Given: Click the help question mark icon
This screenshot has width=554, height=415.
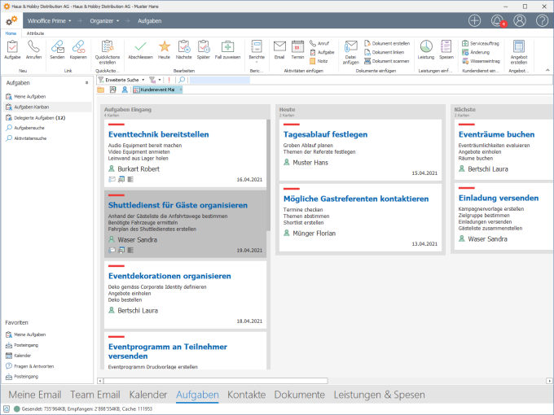Looking at the screenshot, I should [542, 20].
